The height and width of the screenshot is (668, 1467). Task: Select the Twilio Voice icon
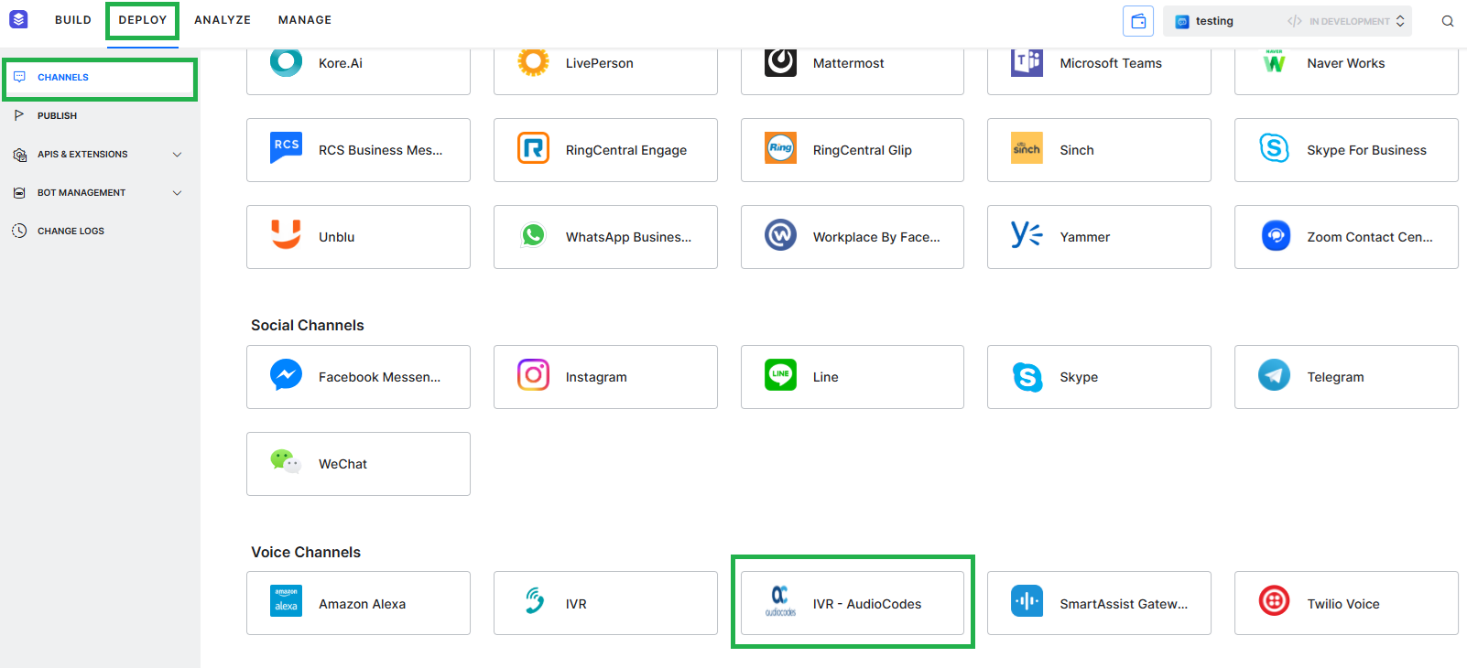pos(1274,601)
